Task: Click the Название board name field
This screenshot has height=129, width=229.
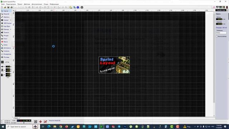Action: [221, 33]
